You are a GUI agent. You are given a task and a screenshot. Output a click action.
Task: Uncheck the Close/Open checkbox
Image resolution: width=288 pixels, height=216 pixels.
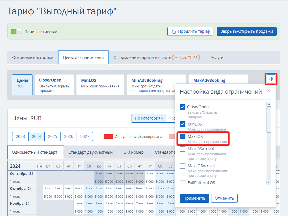183,107
